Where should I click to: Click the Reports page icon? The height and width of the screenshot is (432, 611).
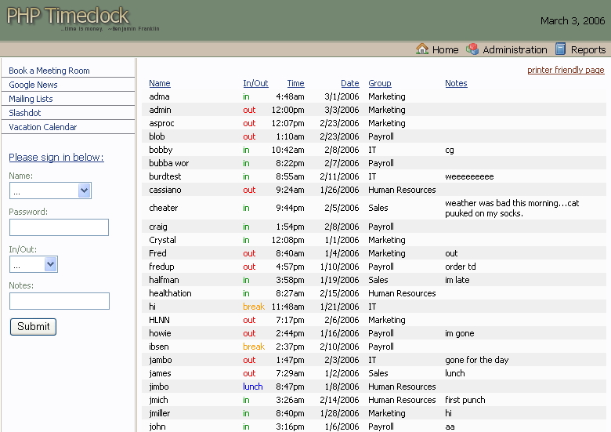(560, 49)
